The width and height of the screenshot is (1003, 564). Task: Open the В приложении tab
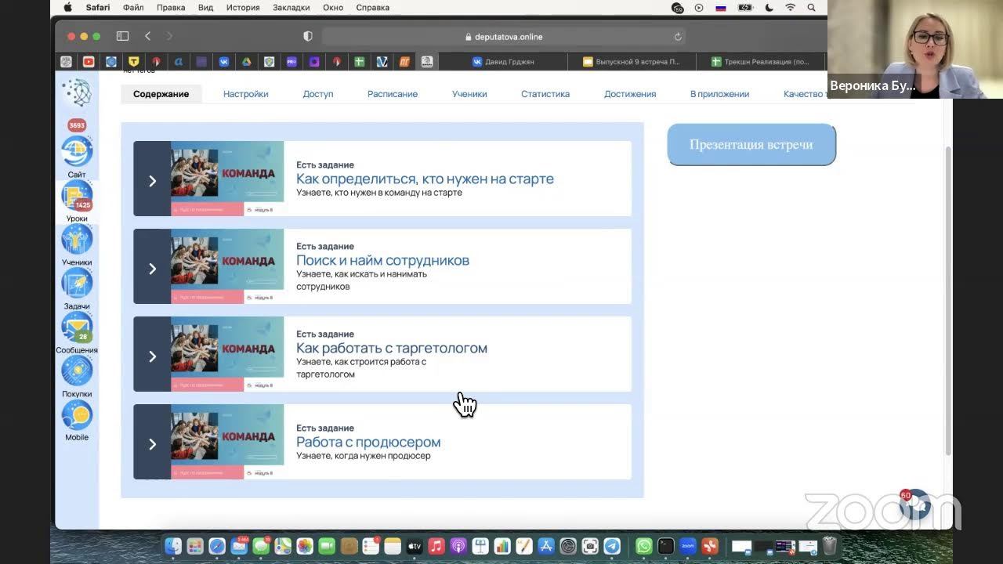tap(719, 94)
